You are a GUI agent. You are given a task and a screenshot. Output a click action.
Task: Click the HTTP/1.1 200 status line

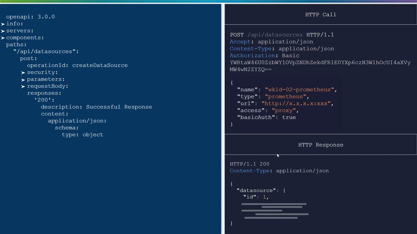[x=250, y=164]
